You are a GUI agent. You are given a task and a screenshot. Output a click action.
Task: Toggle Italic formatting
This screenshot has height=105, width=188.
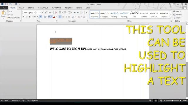[x=27, y=17]
